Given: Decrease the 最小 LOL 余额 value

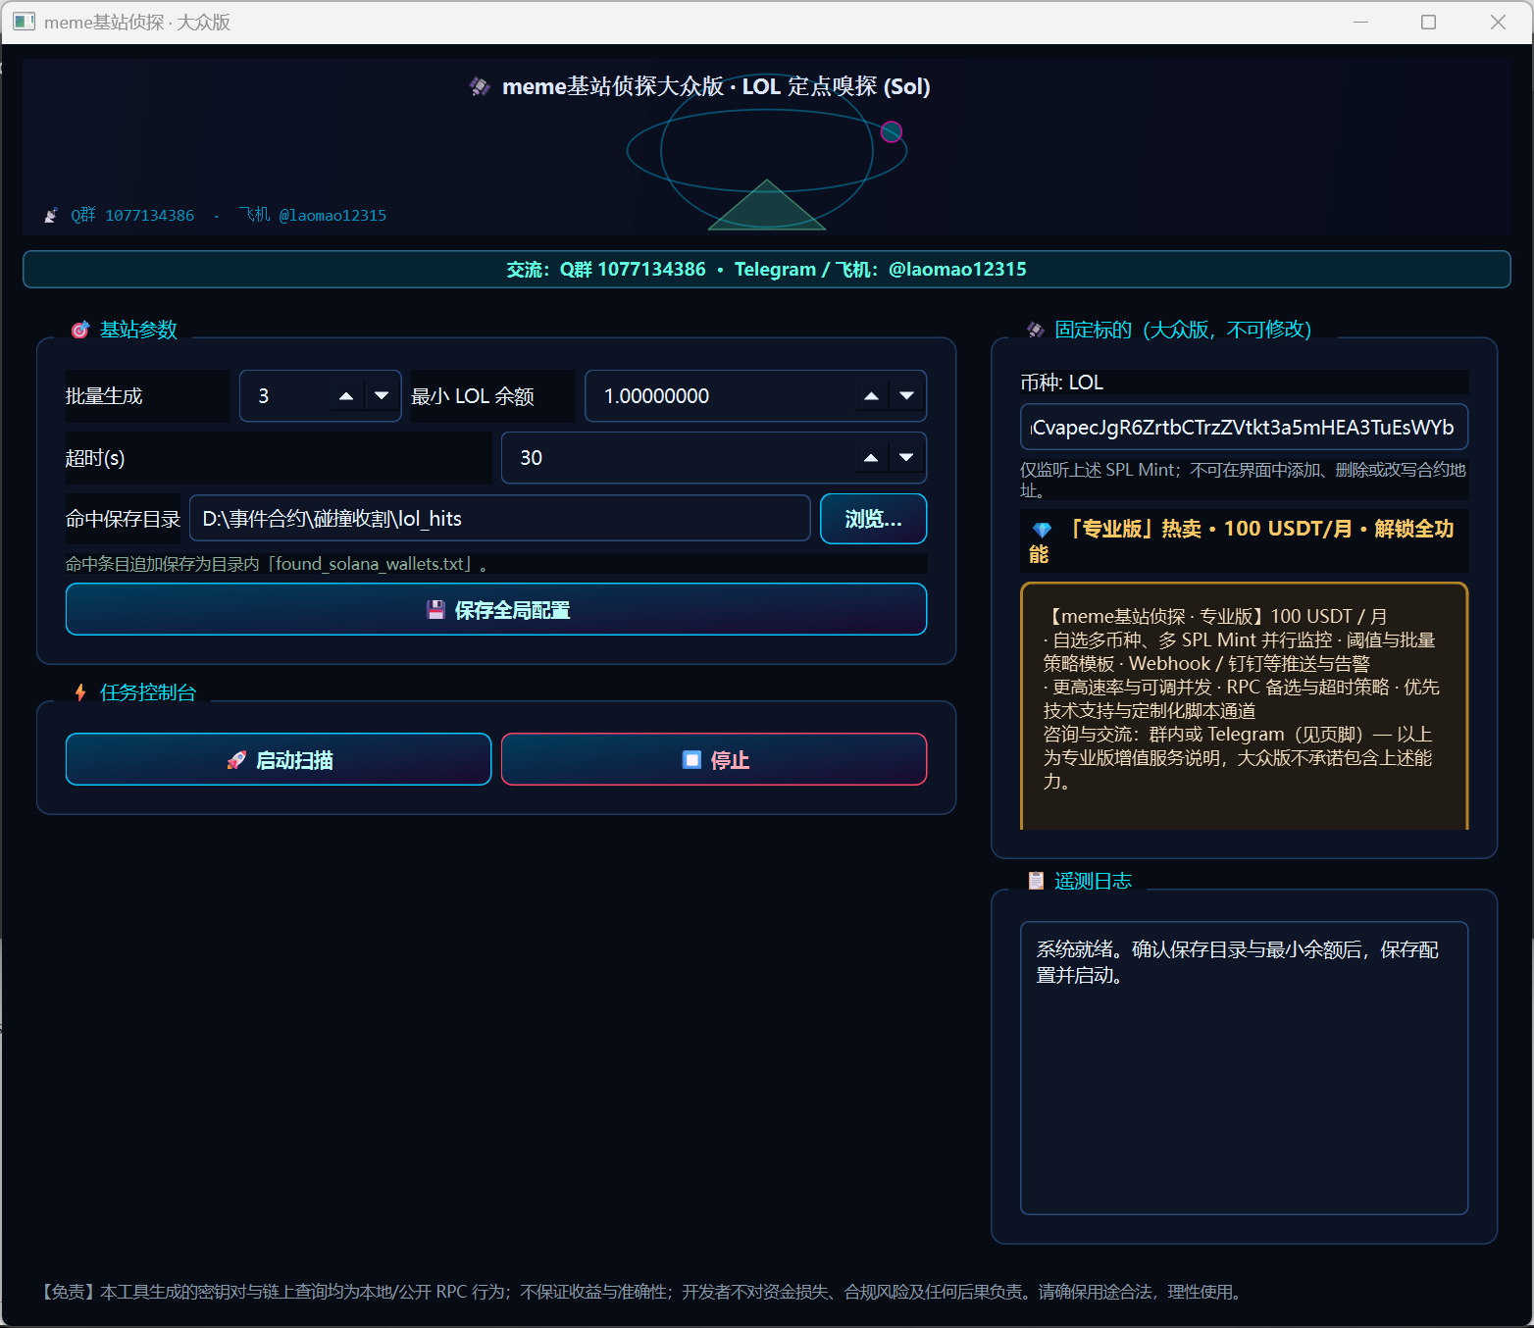Looking at the screenshot, I should (x=906, y=396).
